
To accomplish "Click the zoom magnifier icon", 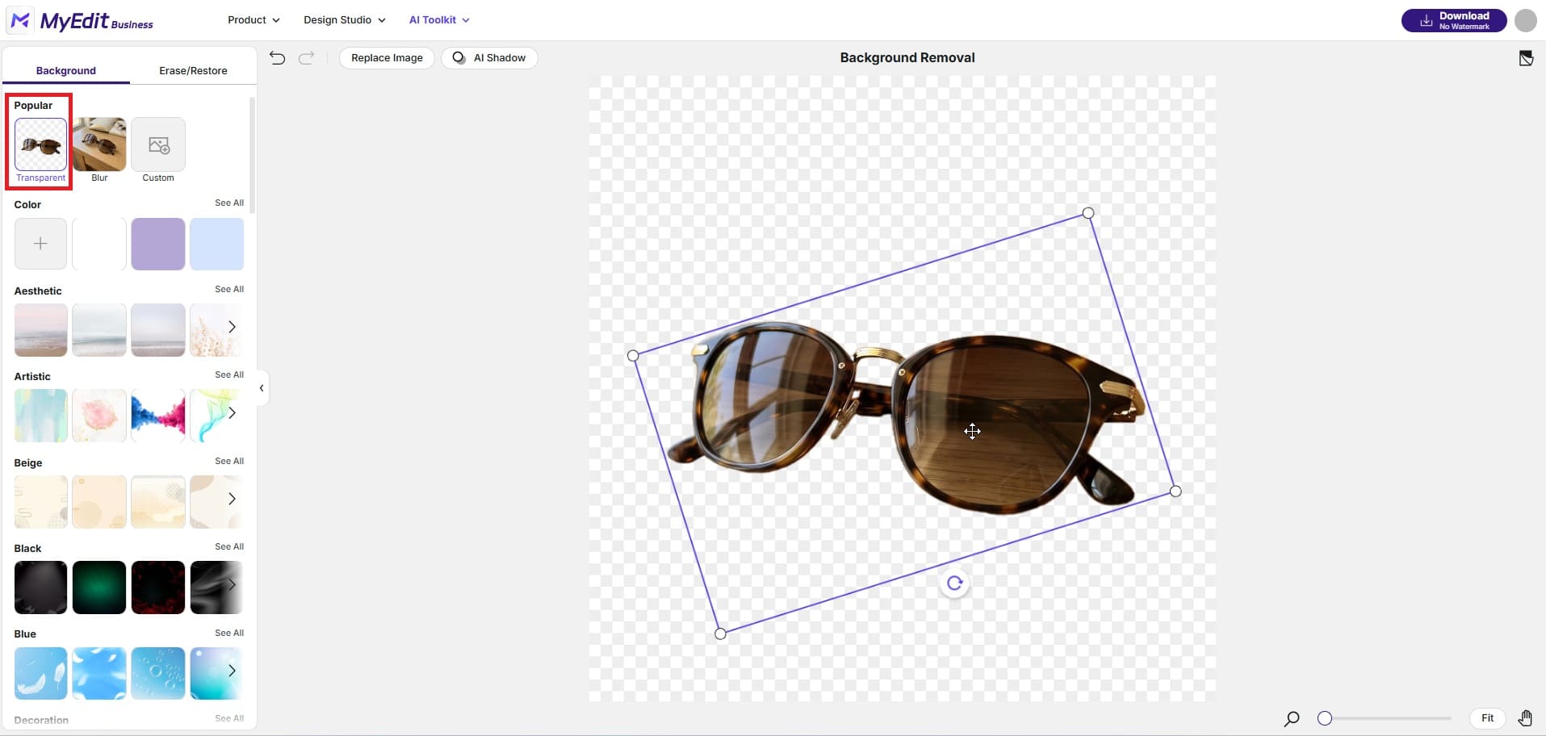I will (x=1290, y=718).
